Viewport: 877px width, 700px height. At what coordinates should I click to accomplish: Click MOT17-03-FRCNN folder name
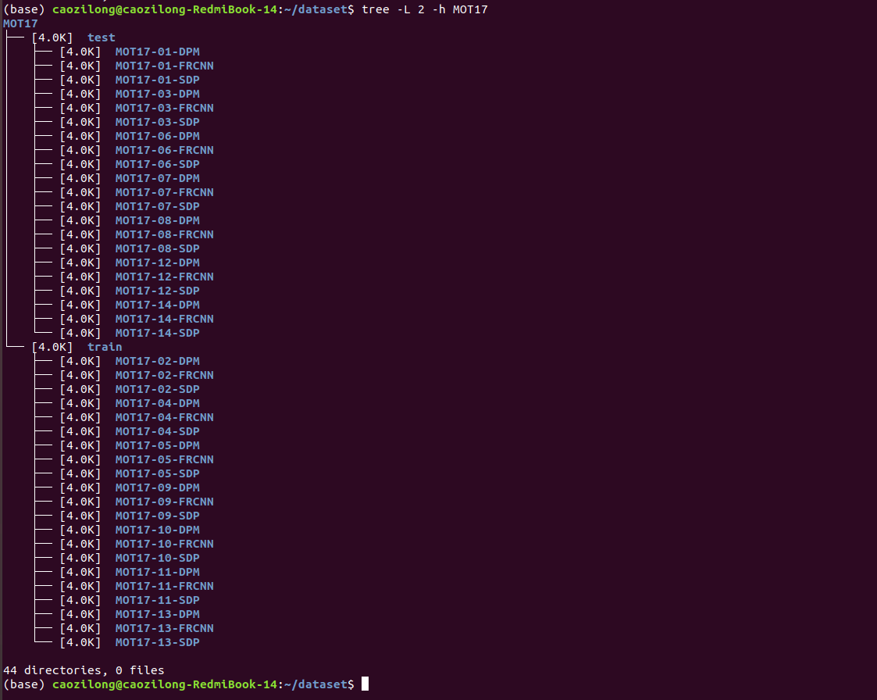coord(165,108)
